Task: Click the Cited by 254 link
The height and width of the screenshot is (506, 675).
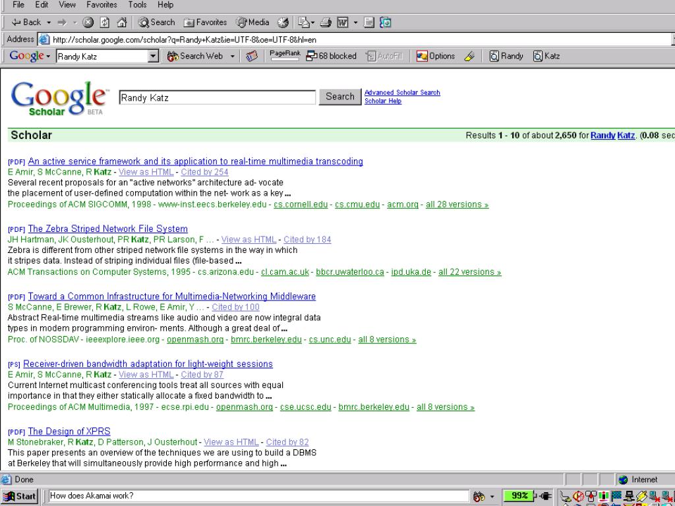Action: point(204,172)
